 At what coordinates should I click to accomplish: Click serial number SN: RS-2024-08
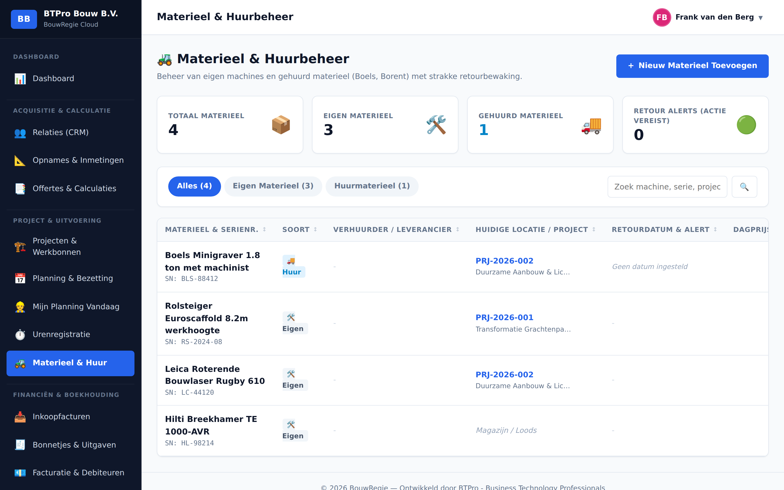tap(193, 342)
